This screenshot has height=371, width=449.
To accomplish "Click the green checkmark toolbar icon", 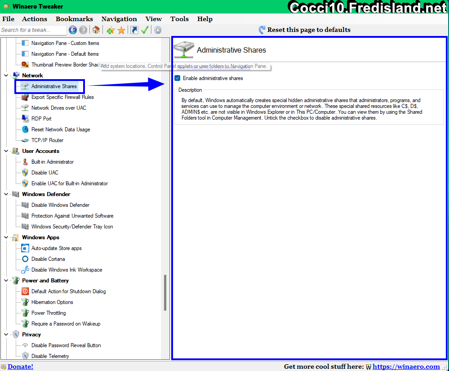I will pos(145,30).
